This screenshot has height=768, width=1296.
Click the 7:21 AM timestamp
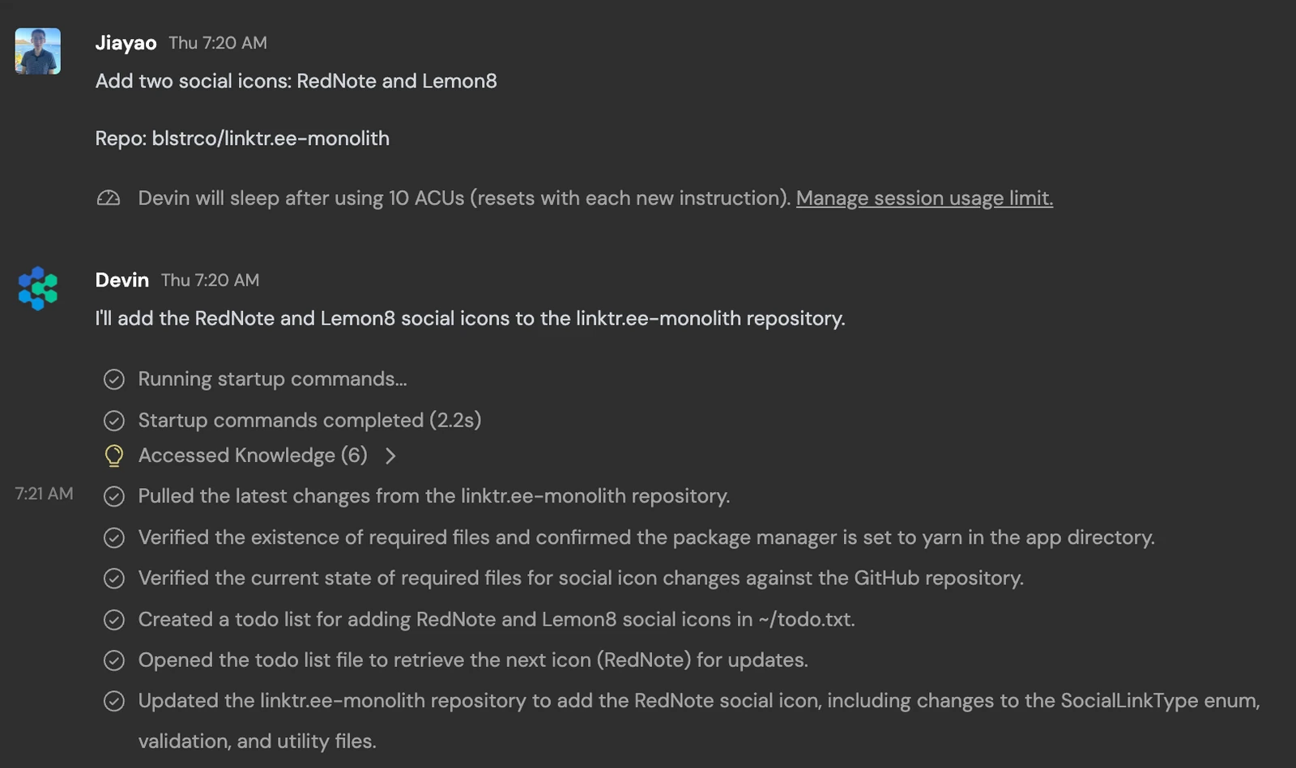[44, 494]
